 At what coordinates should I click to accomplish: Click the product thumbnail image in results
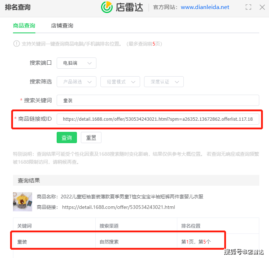tap(22, 202)
